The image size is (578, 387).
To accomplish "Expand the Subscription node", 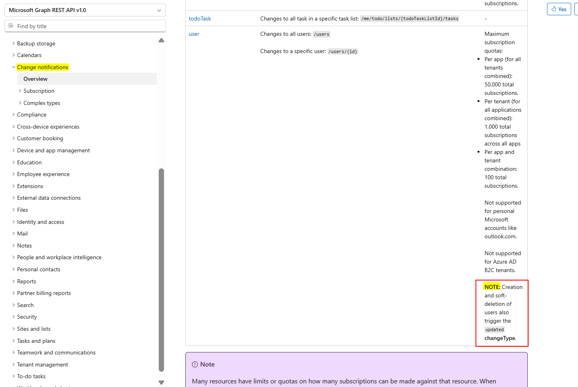I will (x=20, y=91).
